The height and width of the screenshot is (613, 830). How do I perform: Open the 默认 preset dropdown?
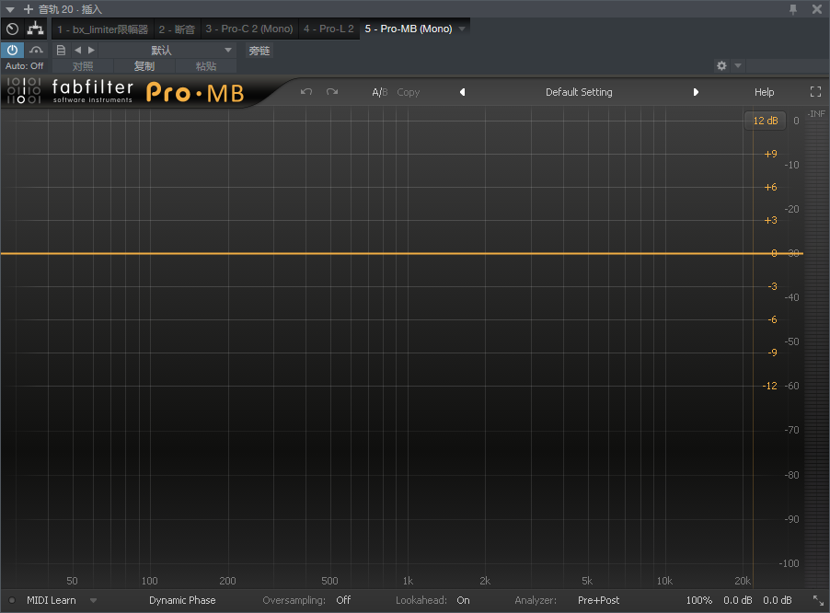point(167,51)
